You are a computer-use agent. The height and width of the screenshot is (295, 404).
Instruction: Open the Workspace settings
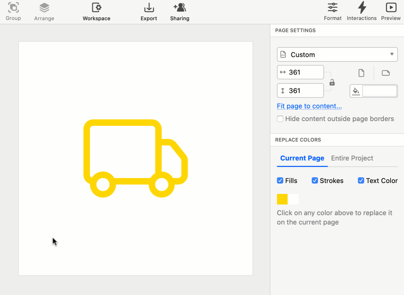click(x=96, y=11)
